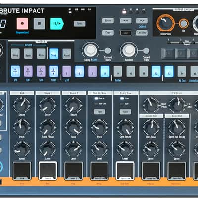Select the Accent mode button
Screen dimensions: 198x198
[x=67, y=53]
